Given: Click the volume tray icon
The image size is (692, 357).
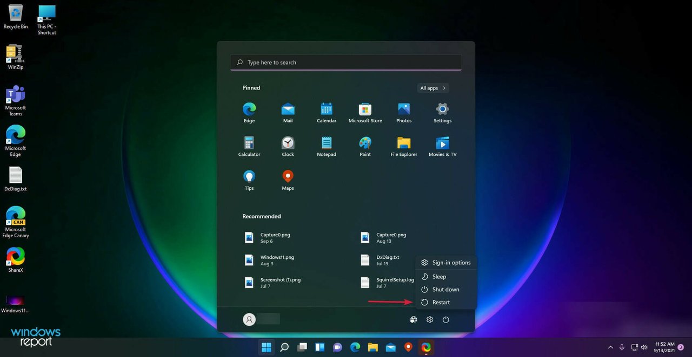Looking at the screenshot, I should (643, 347).
